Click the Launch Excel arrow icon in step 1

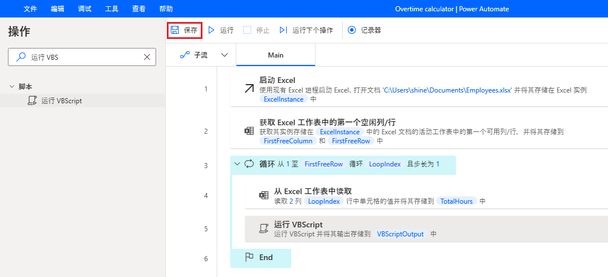click(249, 89)
